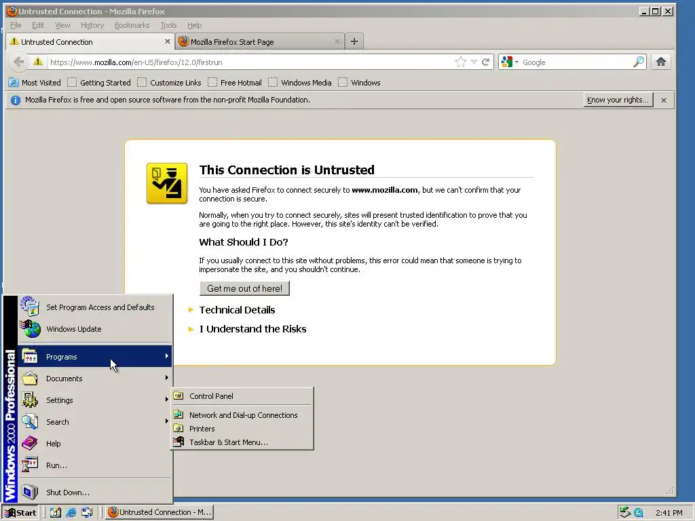Click in the URL address field
Image resolution: width=695 pixels, height=521 pixels.
point(250,62)
